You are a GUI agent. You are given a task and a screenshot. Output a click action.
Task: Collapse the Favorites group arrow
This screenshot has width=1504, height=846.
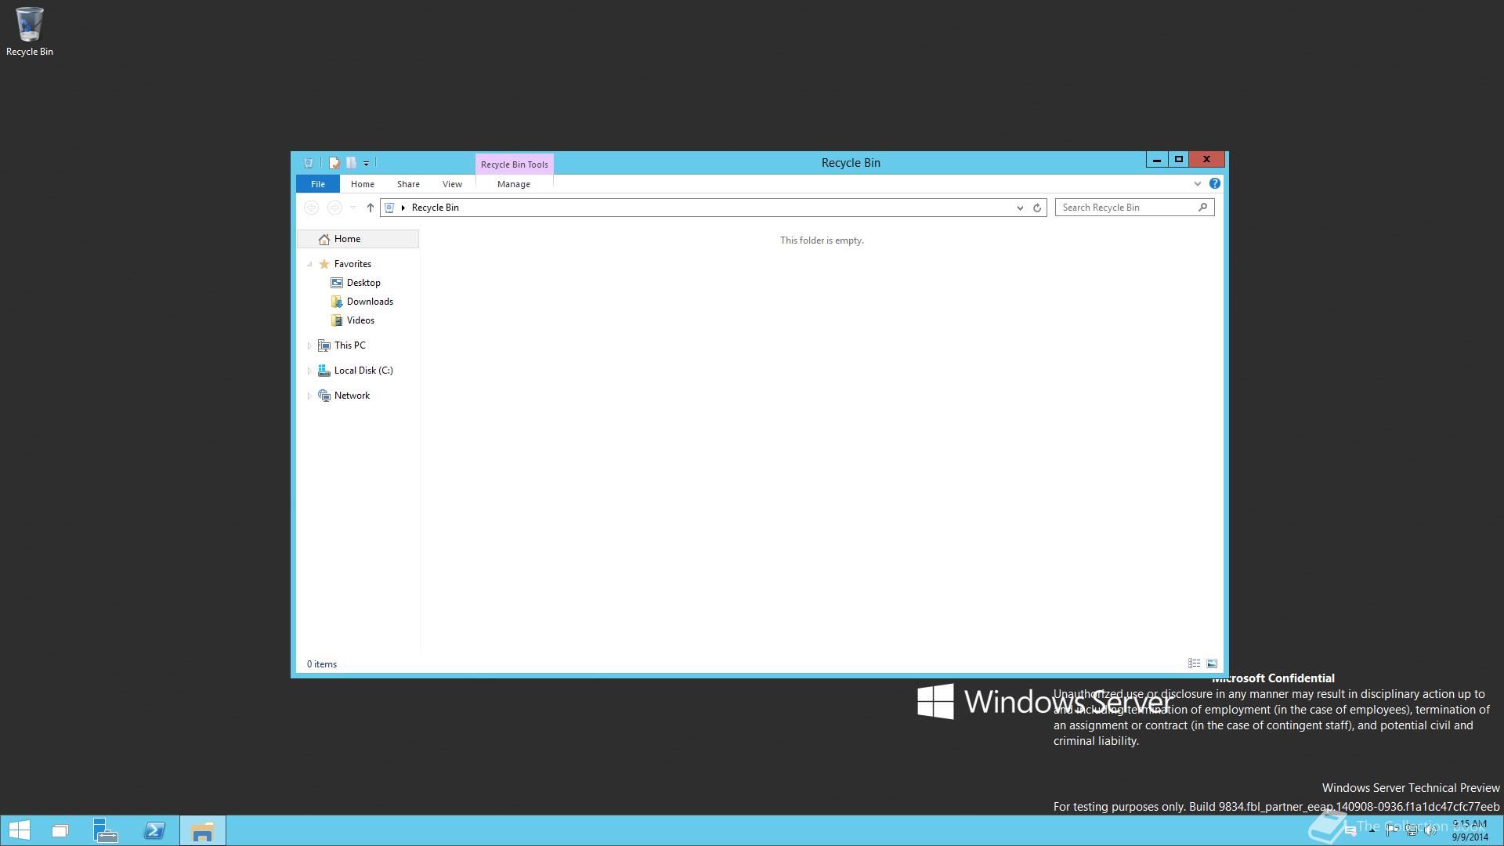(309, 264)
